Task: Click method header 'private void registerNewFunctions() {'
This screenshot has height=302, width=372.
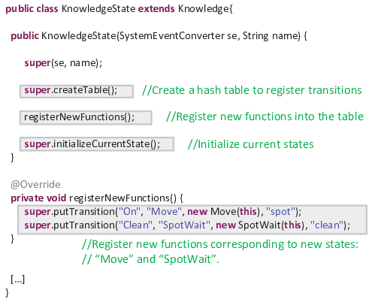Action: tap(97, 198)
